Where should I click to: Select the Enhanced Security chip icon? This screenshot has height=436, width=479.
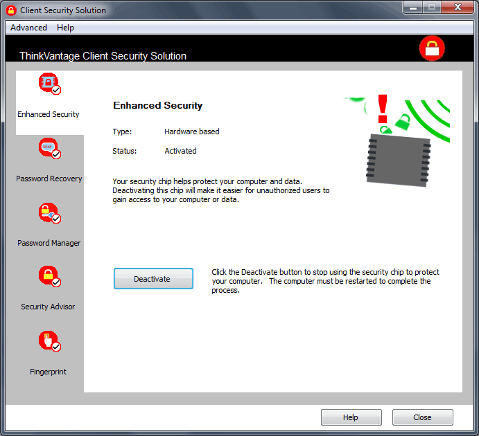[49, 84]
